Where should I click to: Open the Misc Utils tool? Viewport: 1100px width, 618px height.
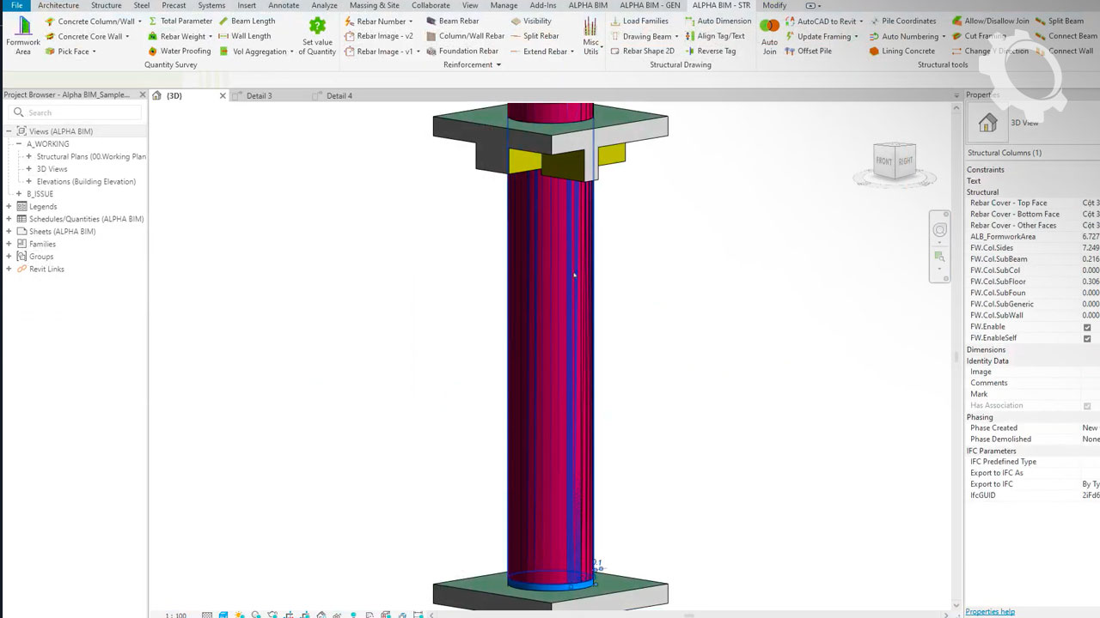590,27
